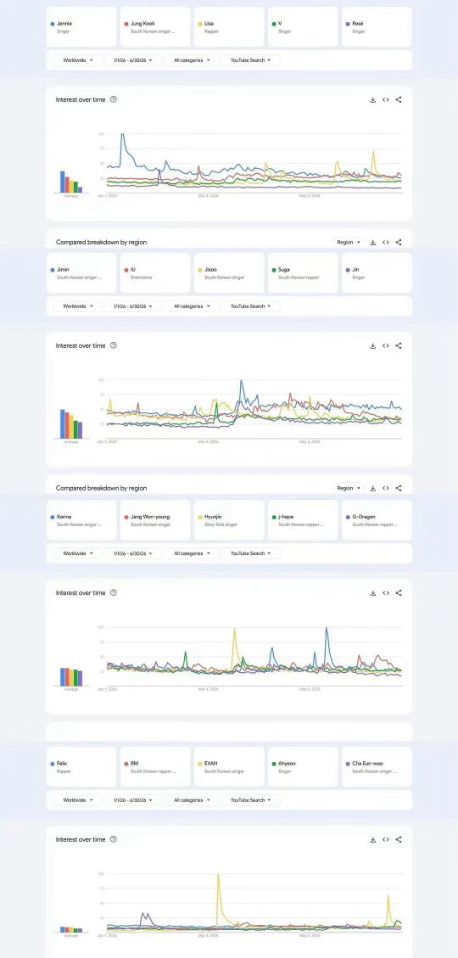Open the YouTube Search dropdown below the Jimin cards
This screenshot has width=458, height=958.
pos(250,306)
